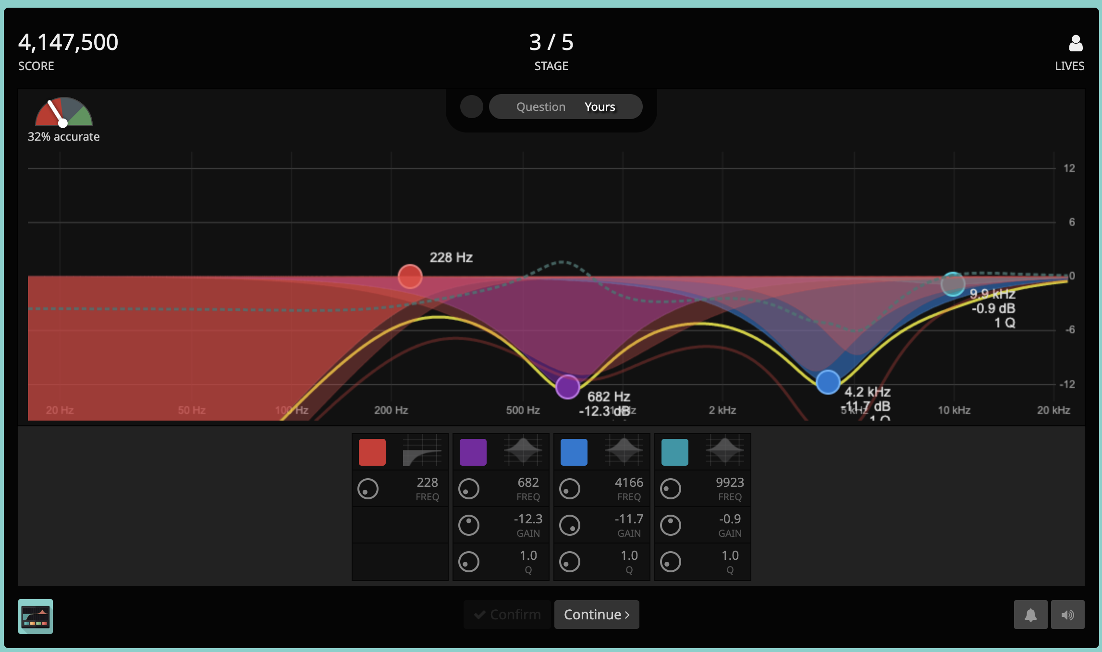Click the speaker volume icon
This screenshot has height=652, width=1102.
pos(1068,615)
